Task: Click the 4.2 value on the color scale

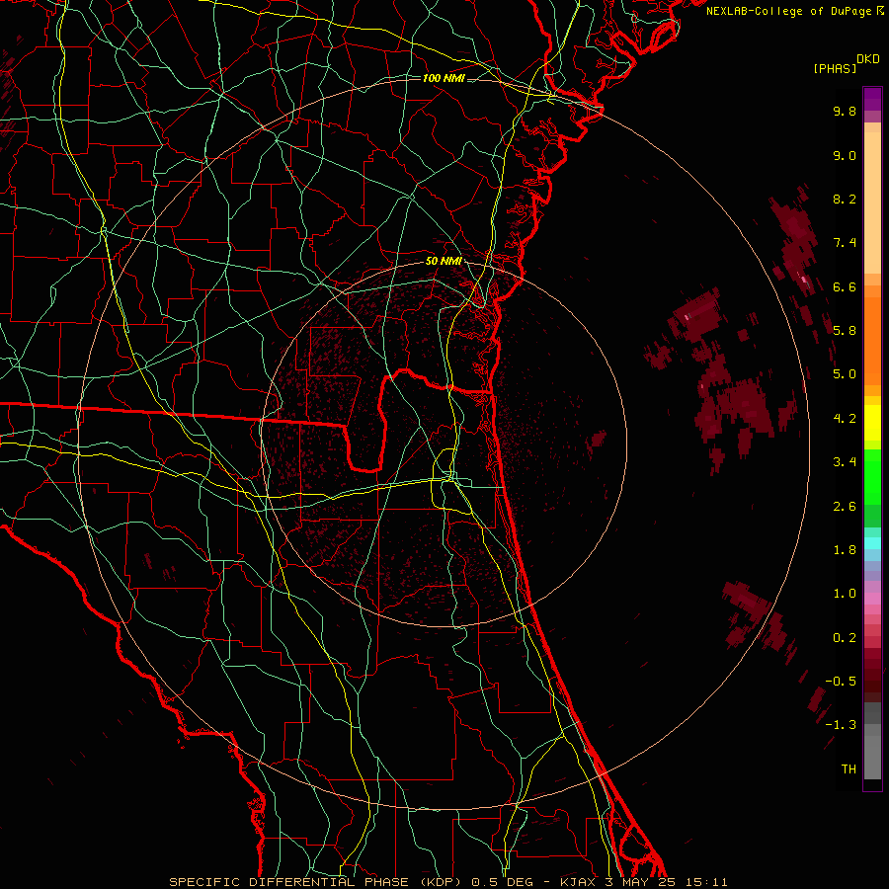Action: click(x=845, y=419)
